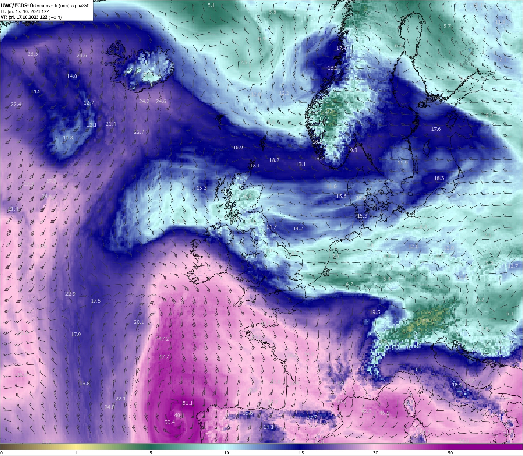Click the 'VT: þri. 17.10.2023 12Z (+0 h)' valid-time line

point(31,17)
